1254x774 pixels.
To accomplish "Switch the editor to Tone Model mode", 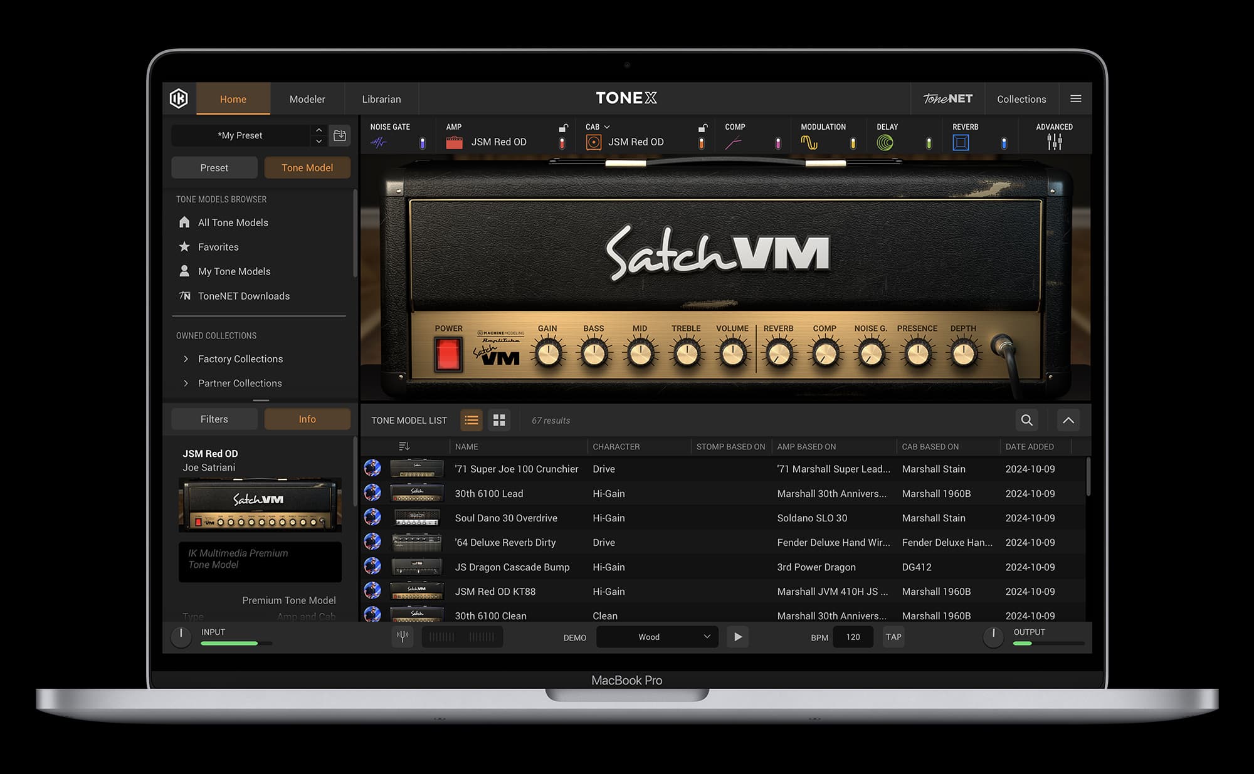I will click(x=307, y=167).
